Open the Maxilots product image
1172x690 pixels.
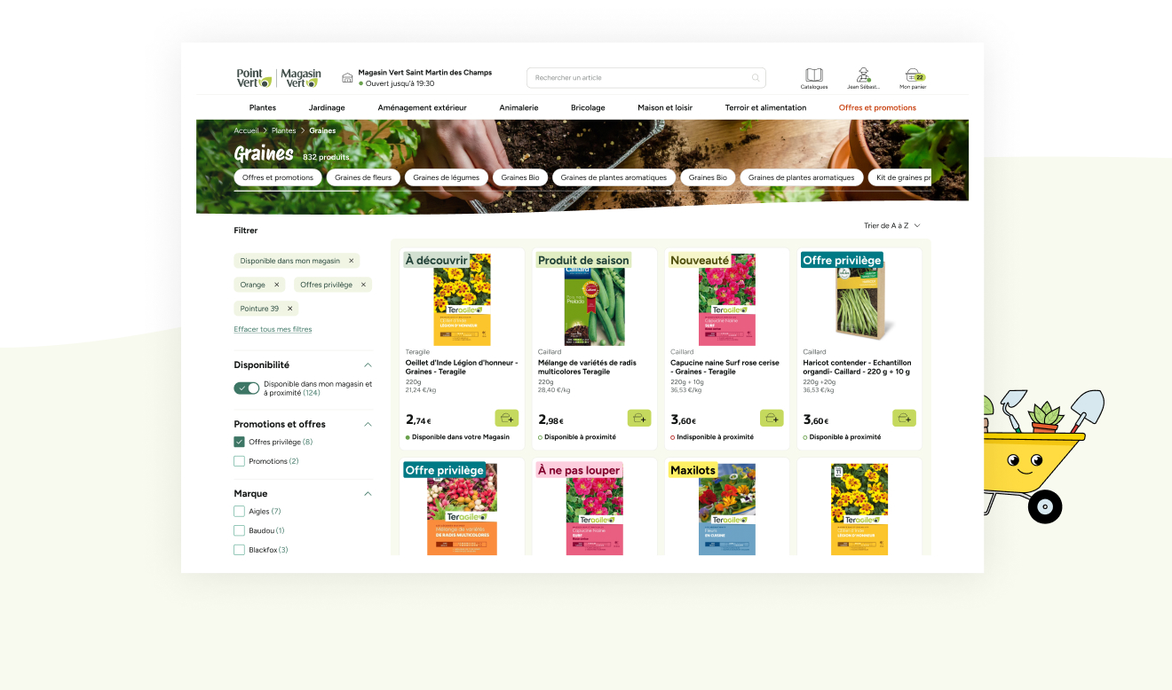726,509
